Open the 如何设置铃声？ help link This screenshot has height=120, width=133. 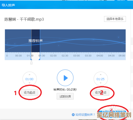pos(85,115)
